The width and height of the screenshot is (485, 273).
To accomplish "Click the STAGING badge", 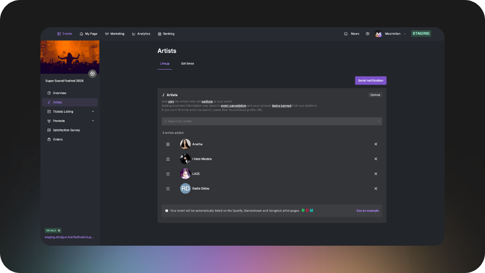I will [421, 33].
